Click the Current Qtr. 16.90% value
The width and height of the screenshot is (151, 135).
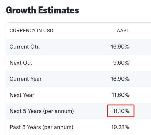[120, 47]
